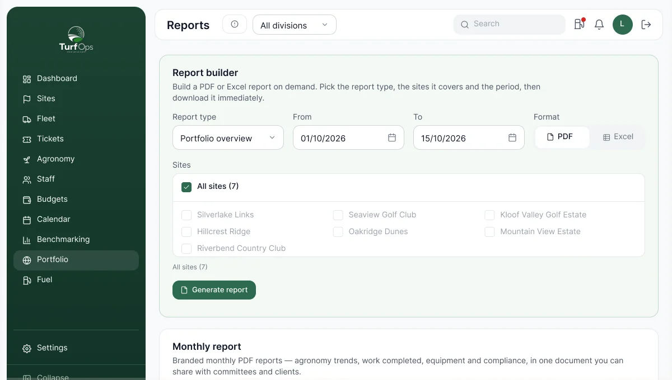This screenshot has width=672, height=380.
Task: Open Dashboard in the sidebar
Action: pos(76,79)
